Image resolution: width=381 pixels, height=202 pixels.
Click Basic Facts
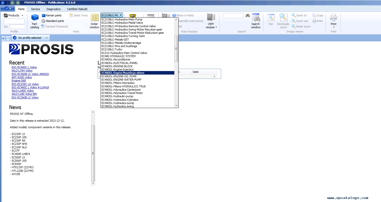(x=79, y=15)
